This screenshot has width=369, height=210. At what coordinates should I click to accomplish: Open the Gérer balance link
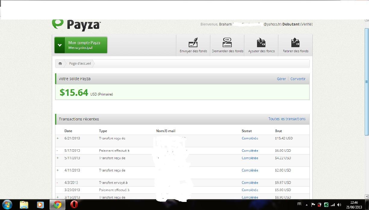point(281,79)
